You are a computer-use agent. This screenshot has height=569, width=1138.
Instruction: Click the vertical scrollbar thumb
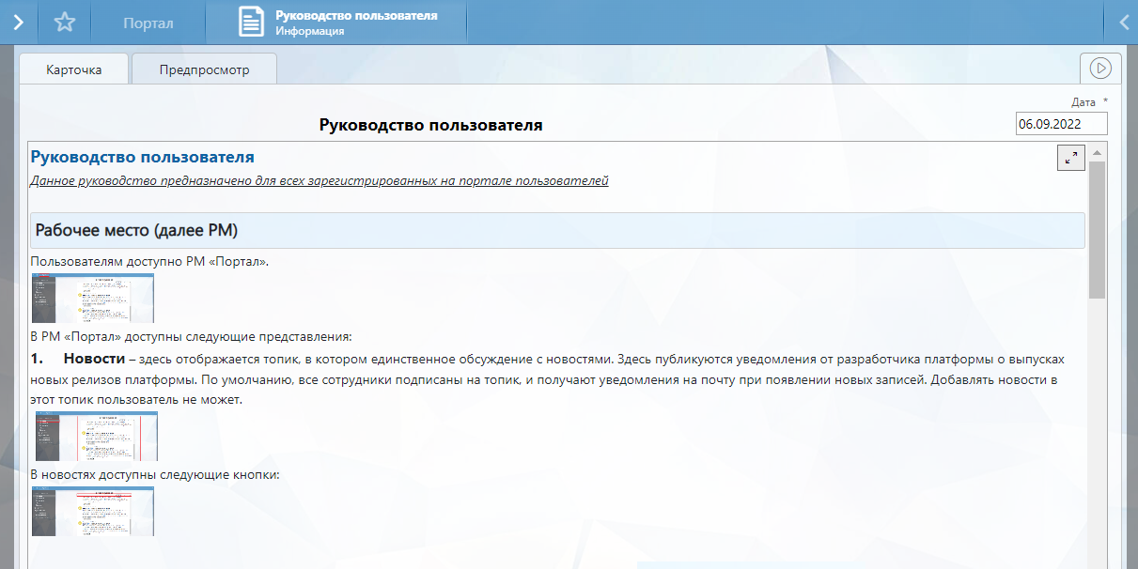(x=1097, y=230)
